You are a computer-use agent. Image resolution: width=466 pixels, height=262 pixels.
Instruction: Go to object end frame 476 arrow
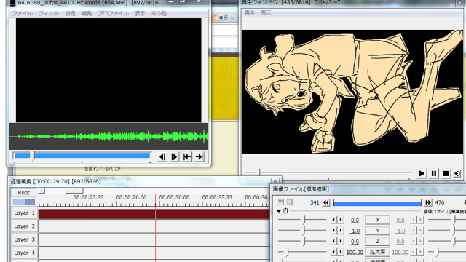coord(428,202)
